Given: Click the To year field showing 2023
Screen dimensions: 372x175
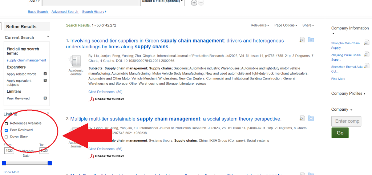Looking at the screenshot, I should (44, 151).
